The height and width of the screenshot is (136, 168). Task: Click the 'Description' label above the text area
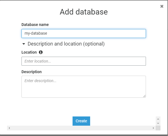coord(32,72)
